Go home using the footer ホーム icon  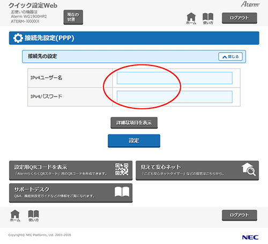click(x=15, y=216)
